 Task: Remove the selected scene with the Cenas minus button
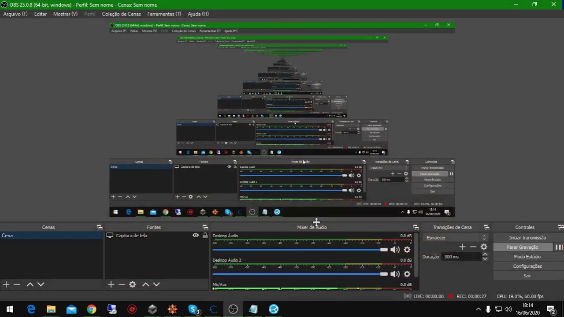[x=17, y=284]
